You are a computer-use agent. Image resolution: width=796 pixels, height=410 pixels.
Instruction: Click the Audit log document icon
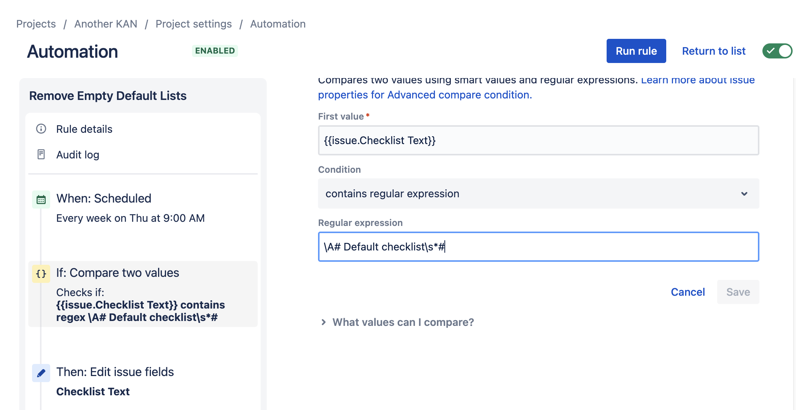click(x=41, y=154)
